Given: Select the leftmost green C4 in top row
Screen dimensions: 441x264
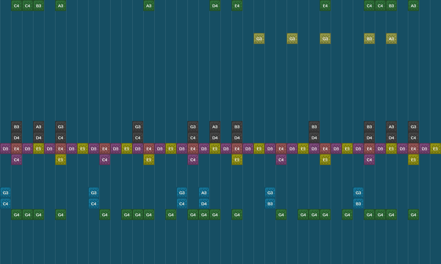Looking at the screenshot, I should 17,5.
